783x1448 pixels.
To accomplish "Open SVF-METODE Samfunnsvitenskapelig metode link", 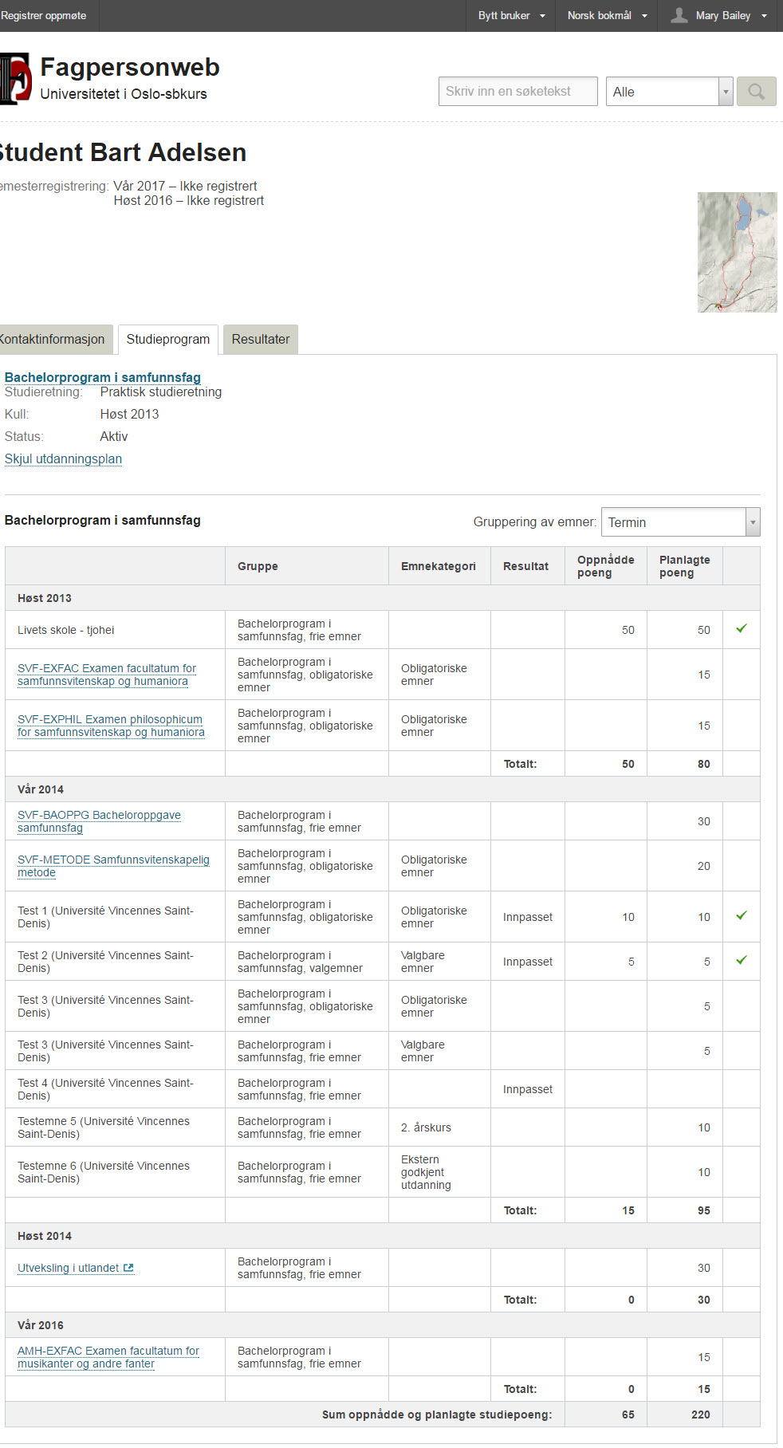I will (x=113, y=866).
